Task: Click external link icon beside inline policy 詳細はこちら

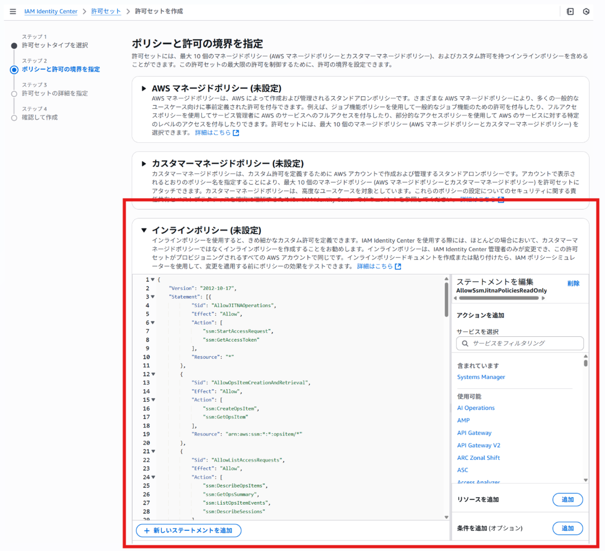Action: pos(398,266)
